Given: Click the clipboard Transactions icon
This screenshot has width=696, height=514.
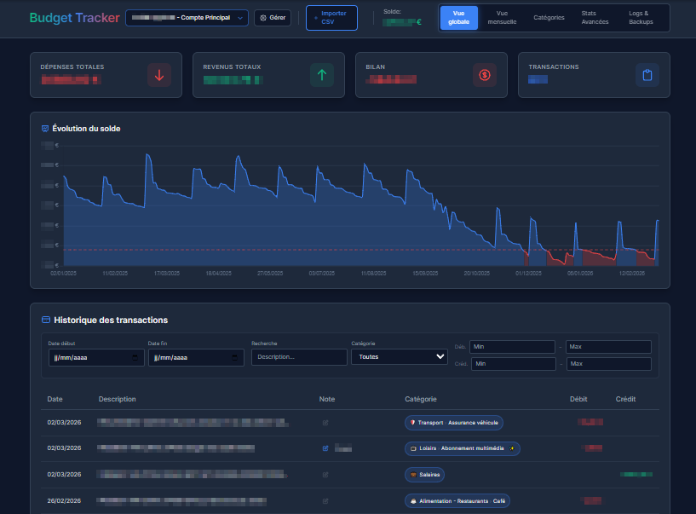Looking at the screenshot, I should [x=647, y=75].
